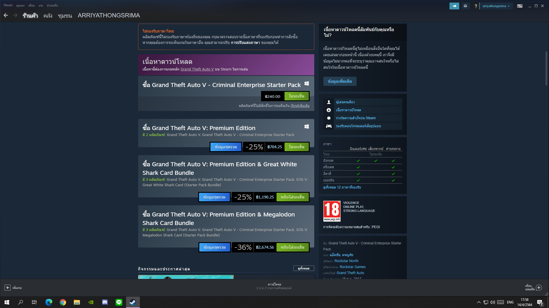Open friends and chat plus icon

pos(539,287)
